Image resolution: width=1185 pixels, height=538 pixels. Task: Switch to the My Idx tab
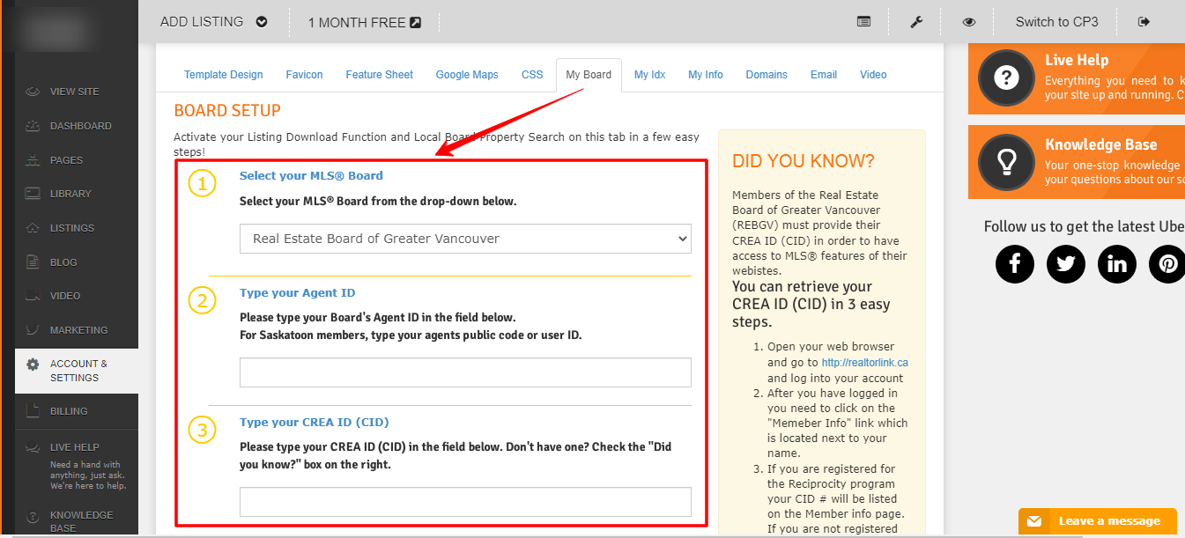coord(649,75)
